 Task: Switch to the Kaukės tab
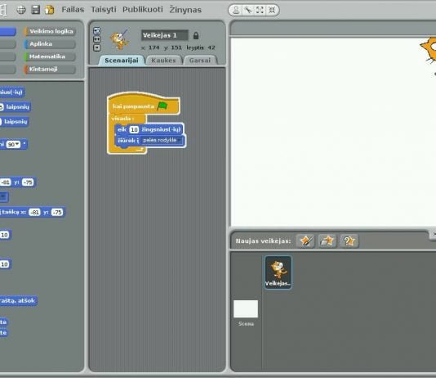[163, 61]
